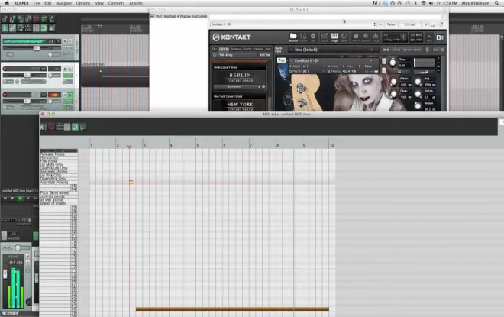
Task: Click the 2/8 out button in FX window
Action: pyautogui.click(x=409, y=24)
